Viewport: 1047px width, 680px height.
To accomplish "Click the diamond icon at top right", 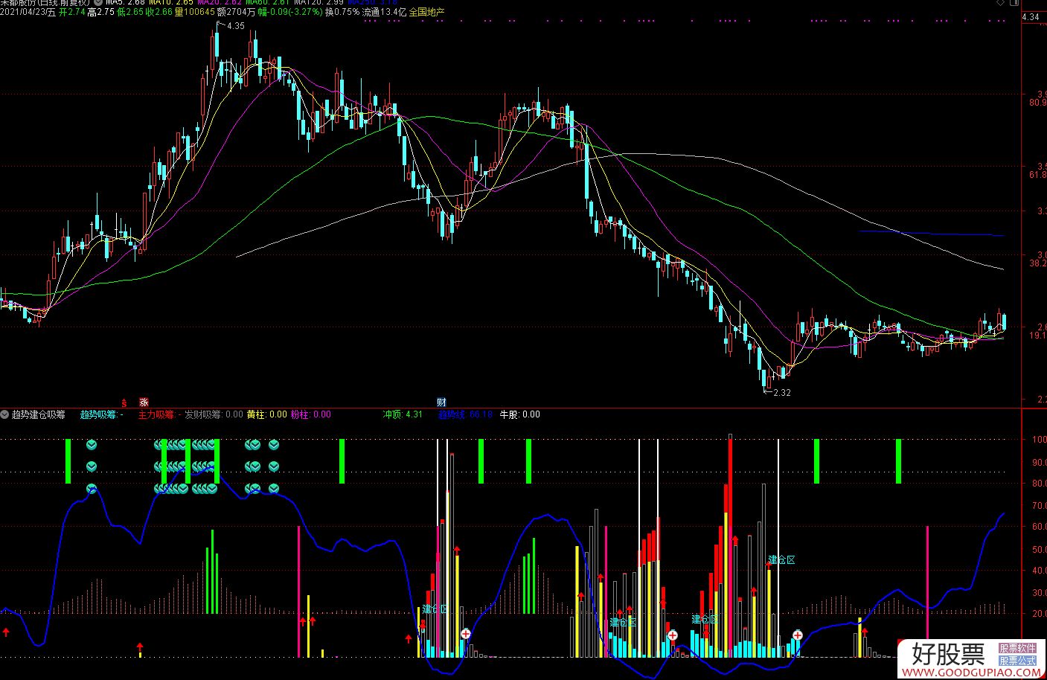I will [1001, 4].
